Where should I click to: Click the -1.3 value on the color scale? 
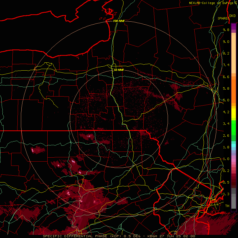point(225,194)
